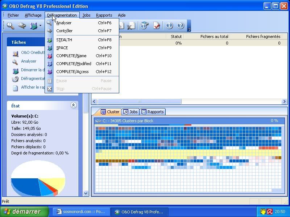
Task: Click the Afficher le rapport task link
Action: point(33,87)
